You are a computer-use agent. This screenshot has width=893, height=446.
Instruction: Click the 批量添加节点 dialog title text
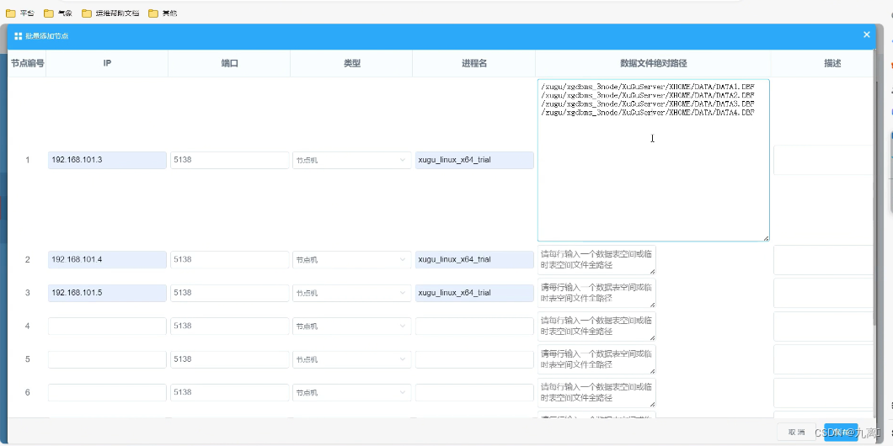coord(46,36)
